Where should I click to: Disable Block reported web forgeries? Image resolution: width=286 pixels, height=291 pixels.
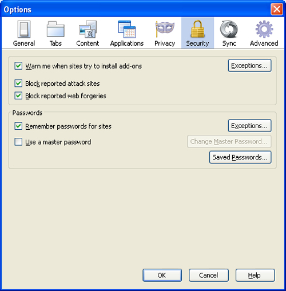pos(18,95)
